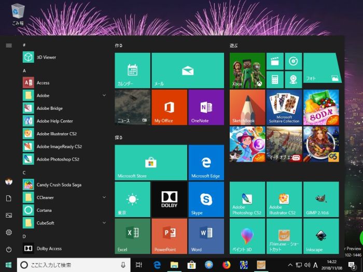
Task: Open the Inkscape tile
Action: pyautogui.click(x=320, y=236)
